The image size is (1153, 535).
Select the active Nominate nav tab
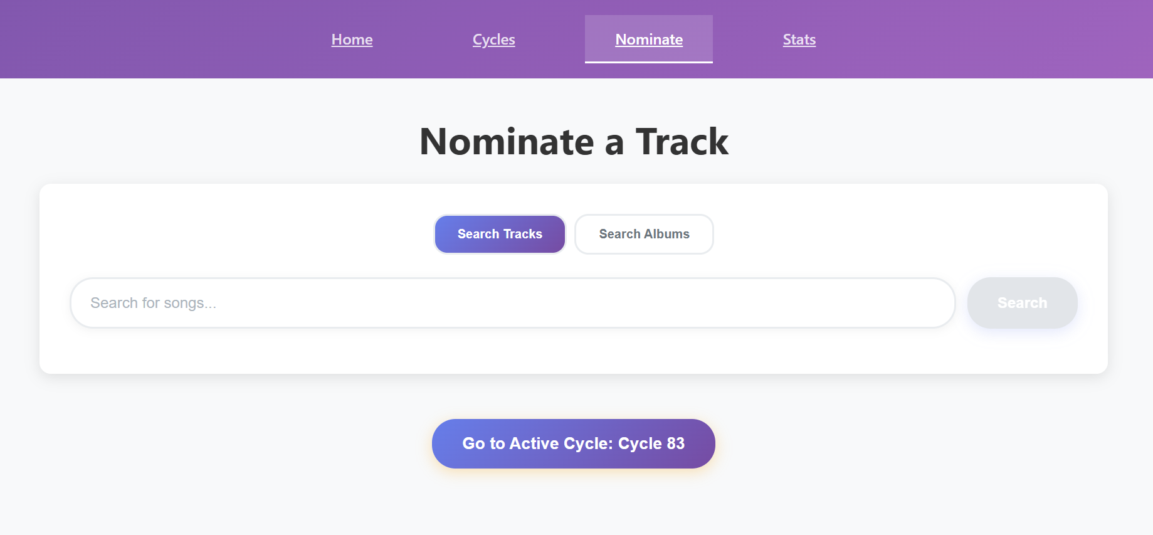[648, 40]
